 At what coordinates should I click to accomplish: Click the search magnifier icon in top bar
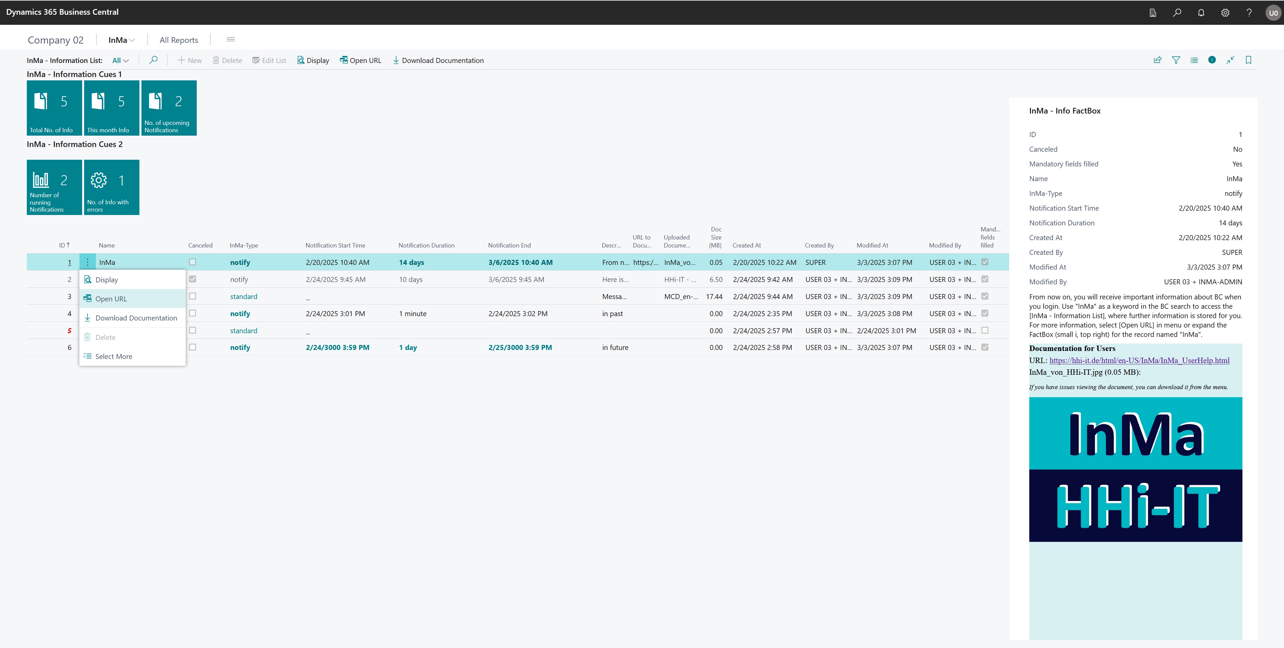1177,12
